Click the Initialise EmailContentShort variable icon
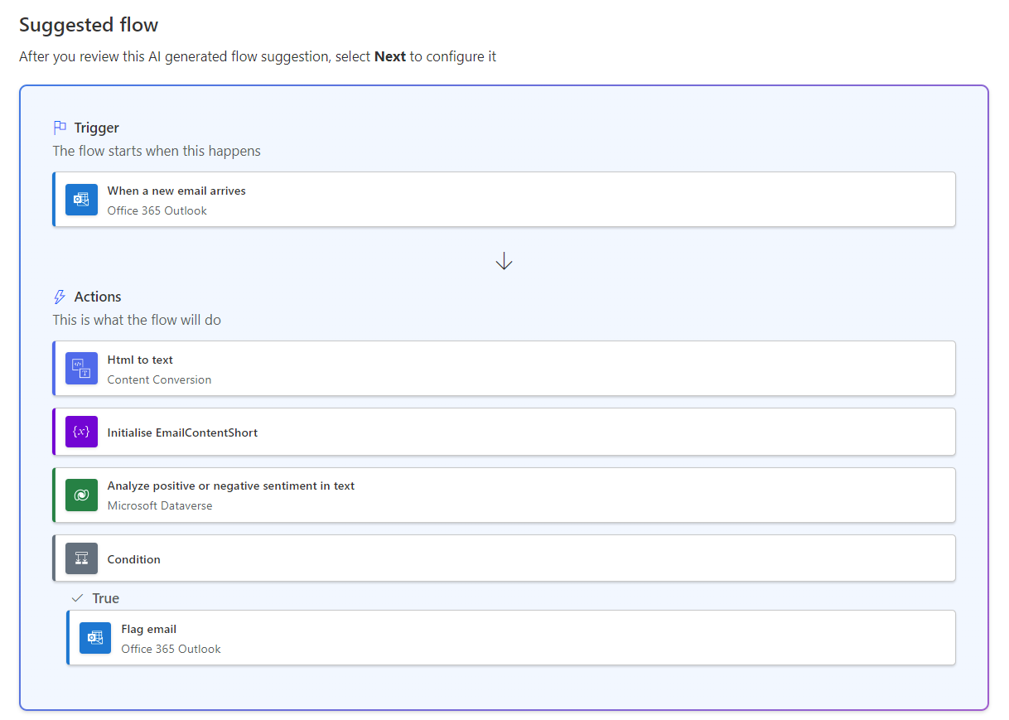 click(80, 432)
